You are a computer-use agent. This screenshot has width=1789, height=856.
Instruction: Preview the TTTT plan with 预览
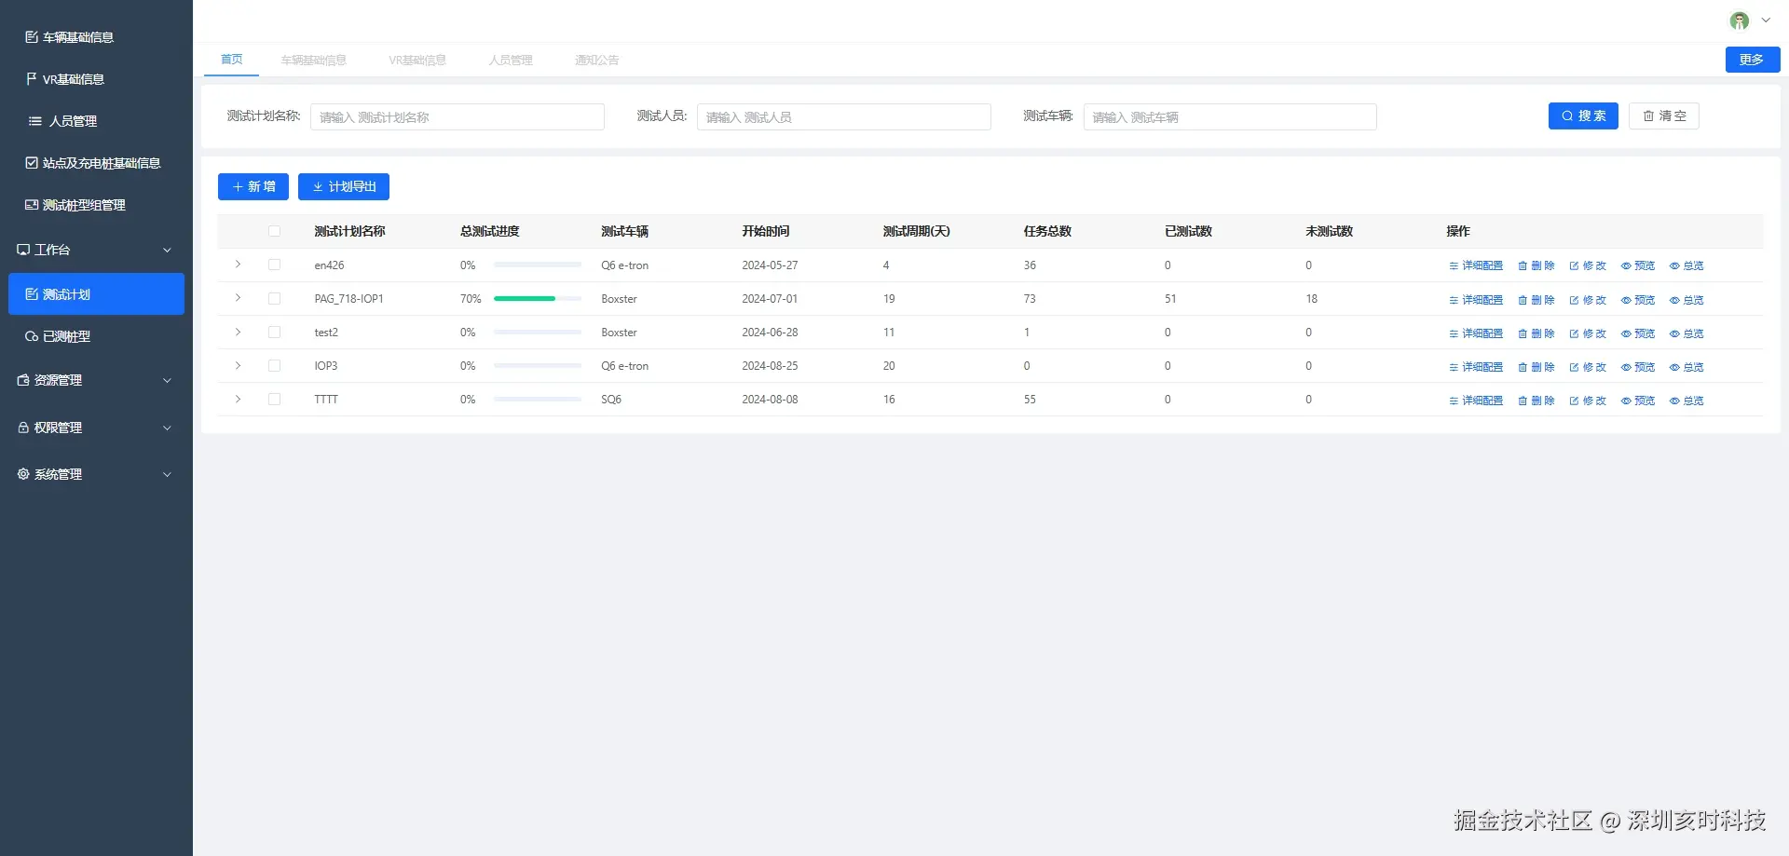coord(1638,401)
